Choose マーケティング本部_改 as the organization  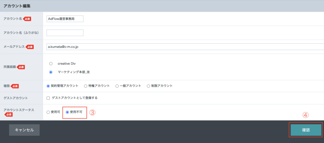[51, 72]
